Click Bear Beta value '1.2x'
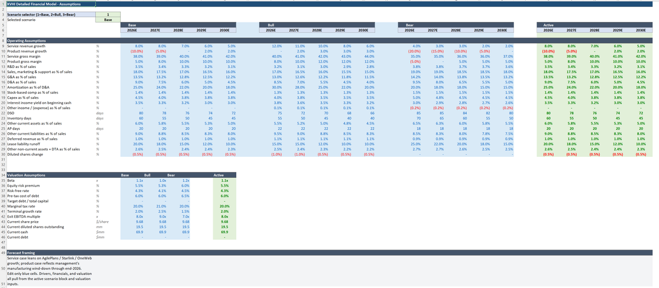Viewport: 659px width, 288px height. point(185,180)
